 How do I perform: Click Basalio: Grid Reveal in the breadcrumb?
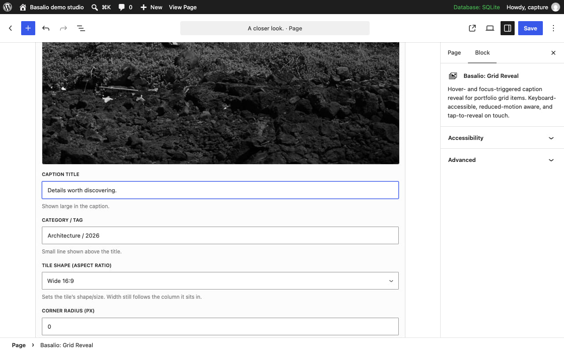(x=67, y=345)
